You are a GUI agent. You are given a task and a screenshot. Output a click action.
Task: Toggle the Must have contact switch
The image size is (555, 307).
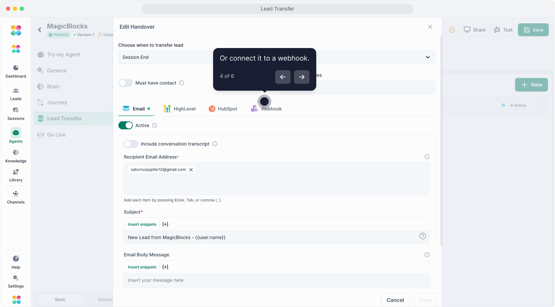coord(125,83)
